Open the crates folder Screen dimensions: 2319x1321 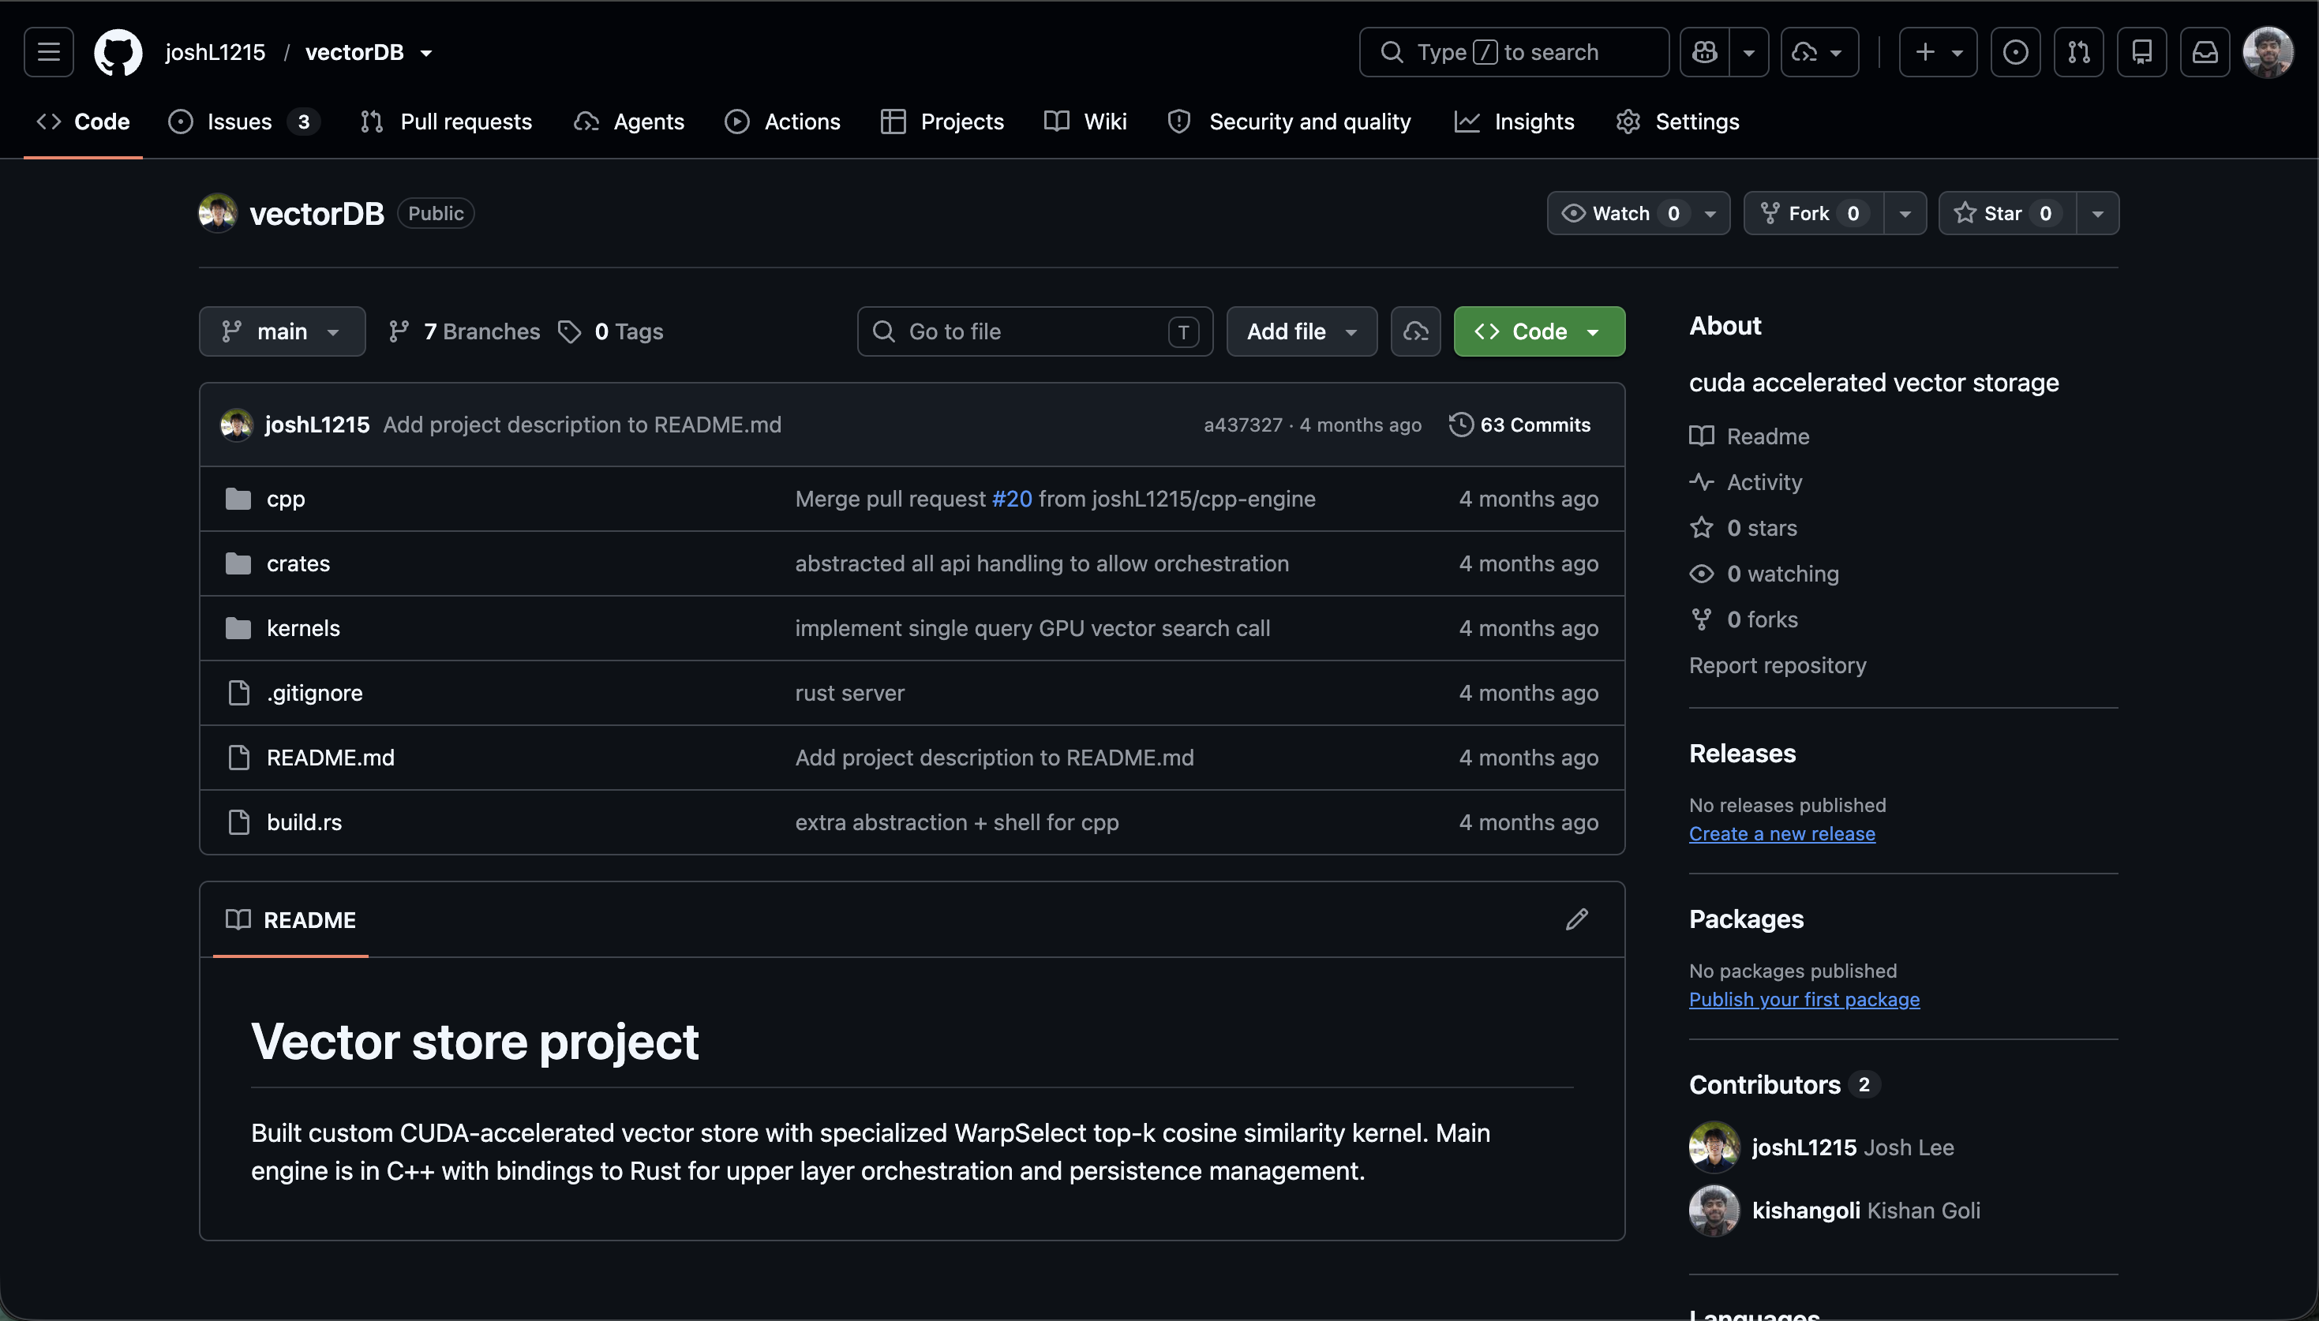tap(298, 563)
